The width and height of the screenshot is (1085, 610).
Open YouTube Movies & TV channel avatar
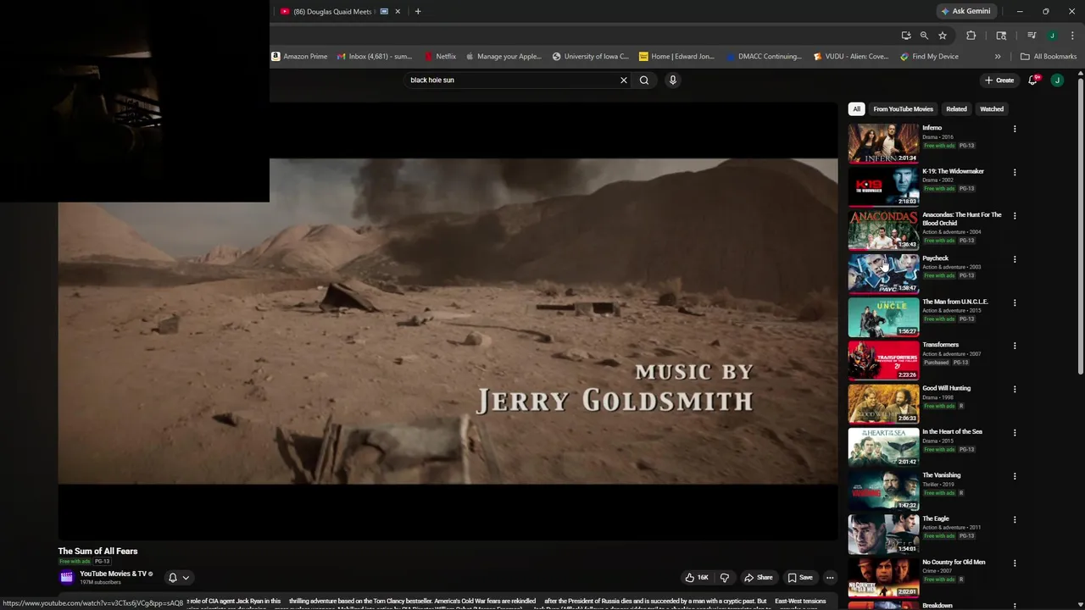click(x=66, y=578)
